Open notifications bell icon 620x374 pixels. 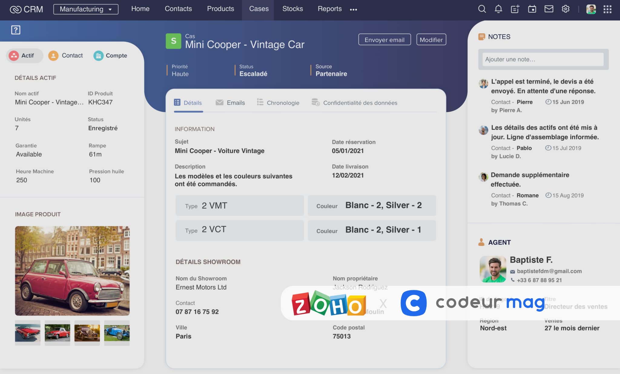coord(498,9)
